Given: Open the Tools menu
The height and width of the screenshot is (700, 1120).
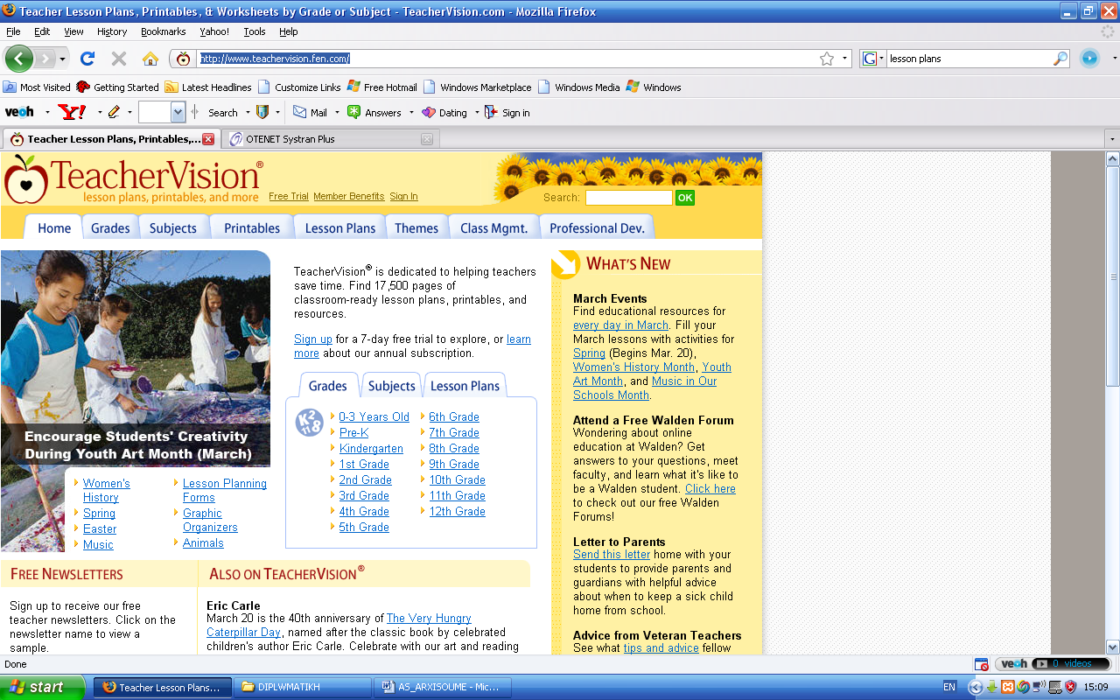Looking at the screenshot, I should pyautogui.click(x=255, y=31).
